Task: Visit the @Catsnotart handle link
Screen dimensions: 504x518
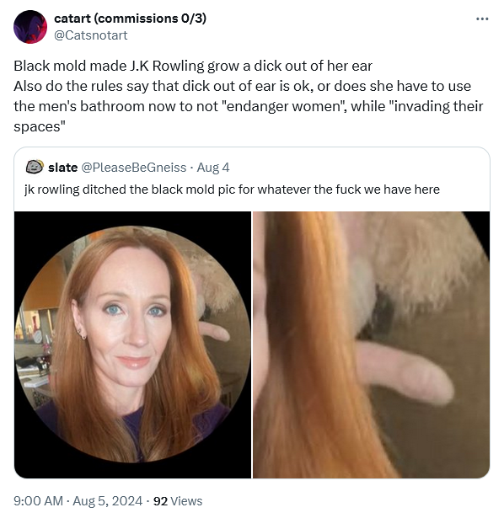Action: point(90,35)
